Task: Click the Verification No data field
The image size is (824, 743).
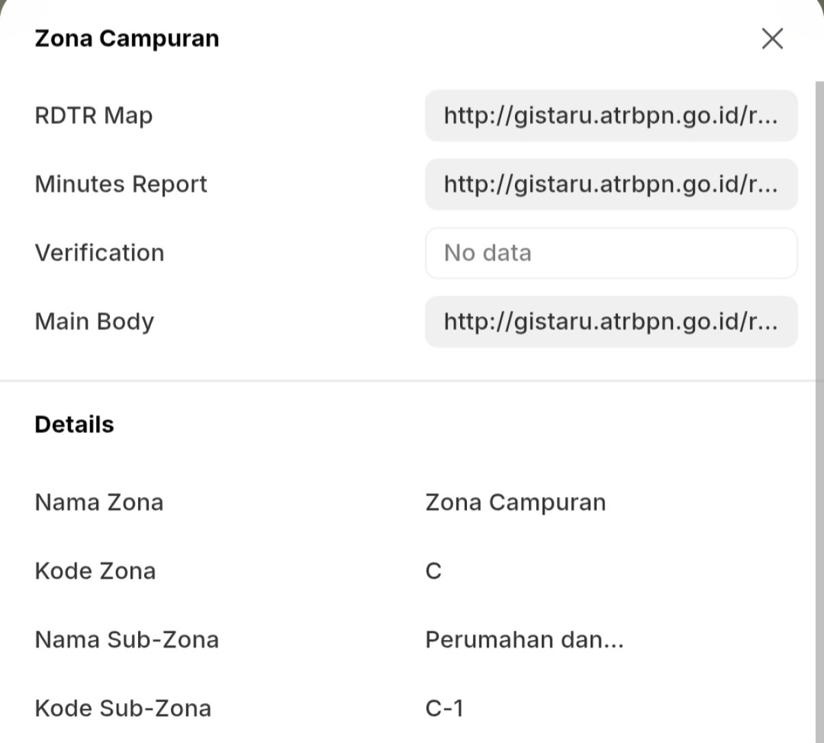Action: point(611,253)
